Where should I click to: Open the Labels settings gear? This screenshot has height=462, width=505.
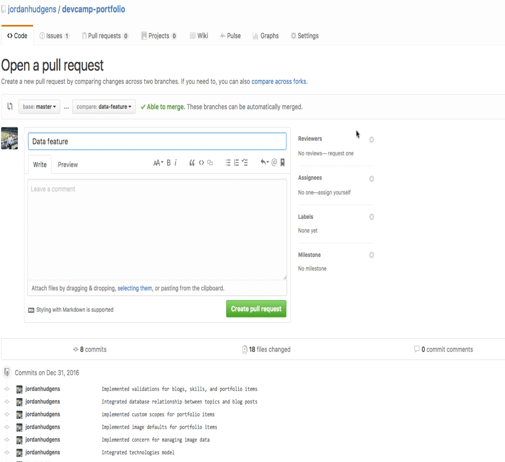point(371,217)
